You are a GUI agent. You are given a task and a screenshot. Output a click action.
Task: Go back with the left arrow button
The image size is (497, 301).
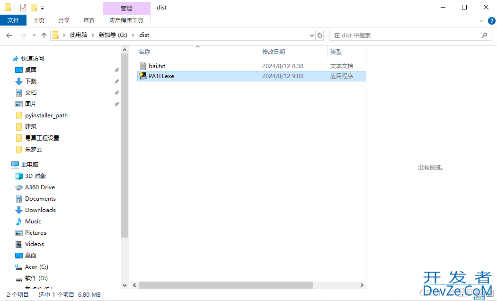pos(9,35)
